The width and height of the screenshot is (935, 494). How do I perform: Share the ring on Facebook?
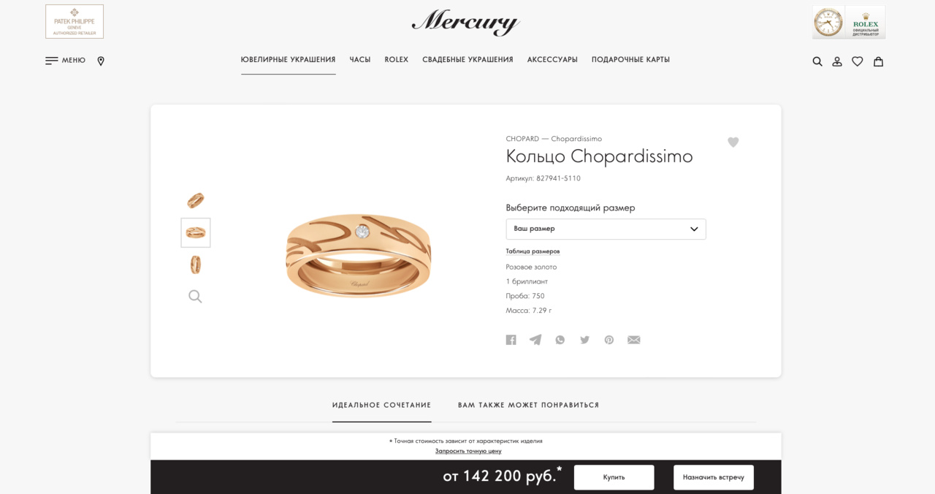point(511,340)
